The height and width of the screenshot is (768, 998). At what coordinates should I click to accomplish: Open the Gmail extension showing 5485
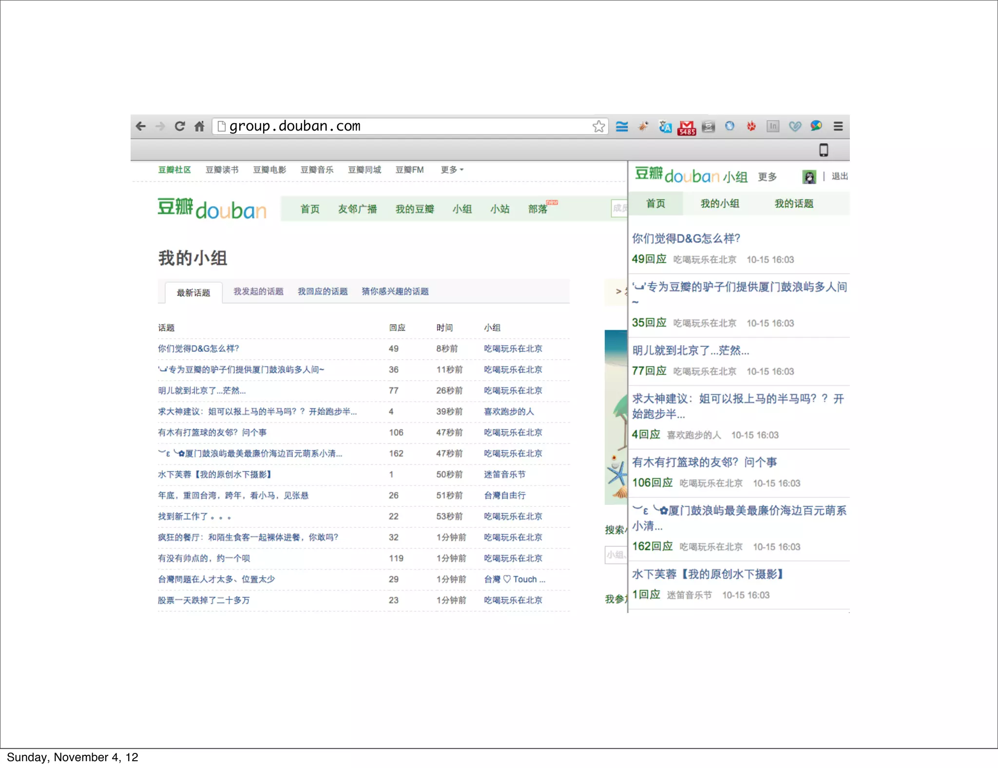coord(687,128)
